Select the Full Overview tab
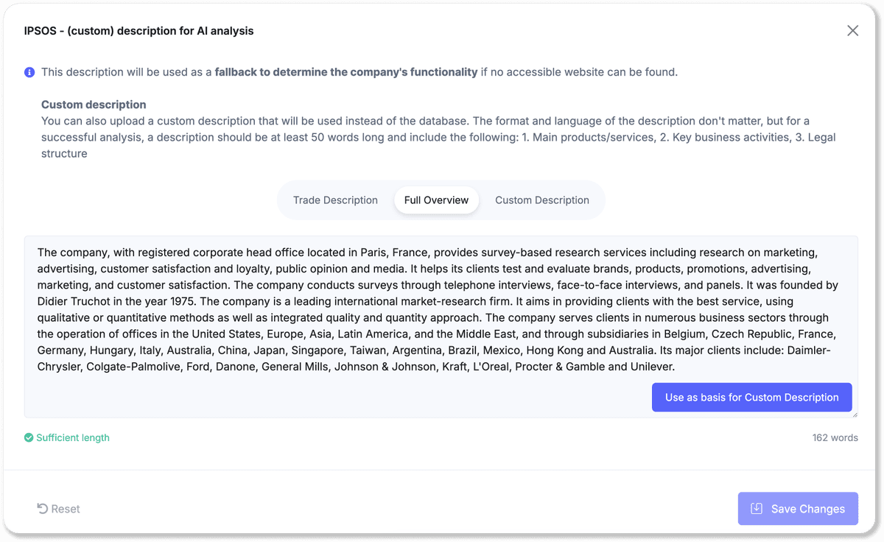This screenshot has height=542, width=884. (x=436, y=200)
